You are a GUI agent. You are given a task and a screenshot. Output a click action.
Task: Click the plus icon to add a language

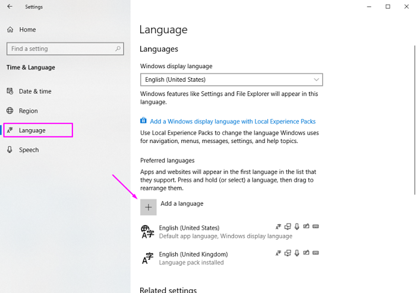coord(149,207)
